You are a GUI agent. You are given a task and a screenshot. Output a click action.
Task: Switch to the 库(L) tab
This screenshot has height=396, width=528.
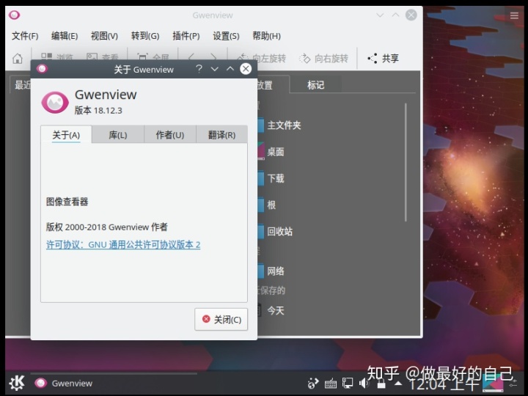point(118,135)
